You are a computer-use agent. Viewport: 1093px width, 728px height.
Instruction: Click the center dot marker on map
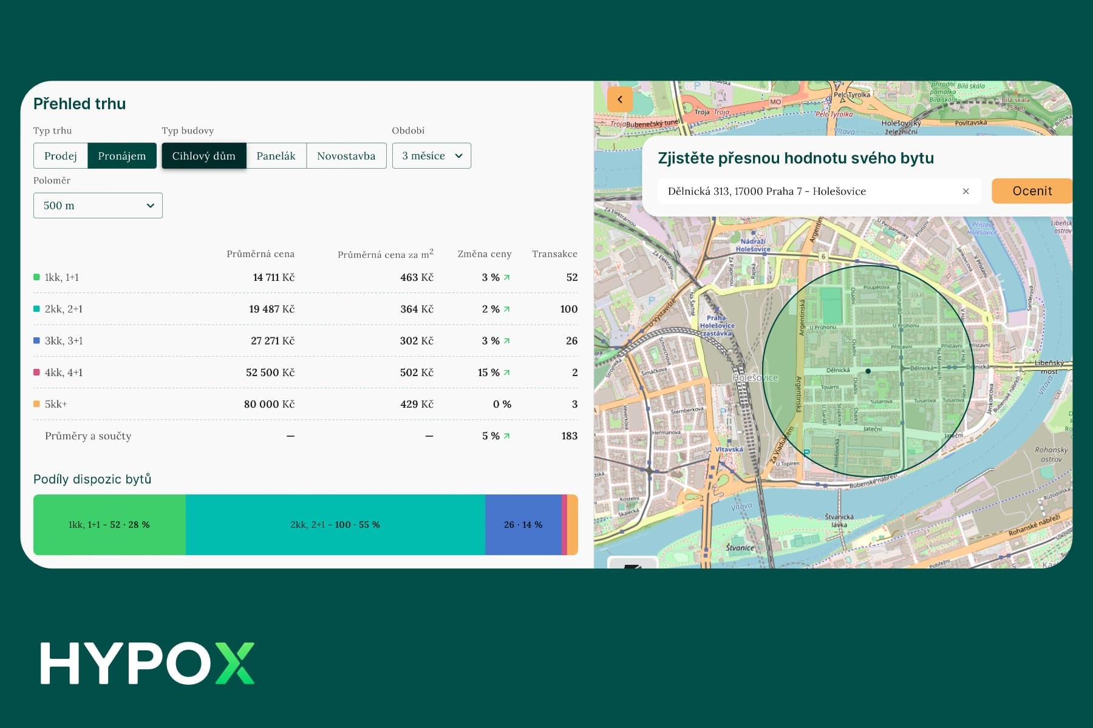868,371
